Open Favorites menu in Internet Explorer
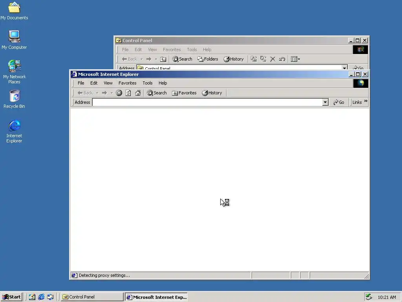 pyautogui.click(x=128, y=83)
